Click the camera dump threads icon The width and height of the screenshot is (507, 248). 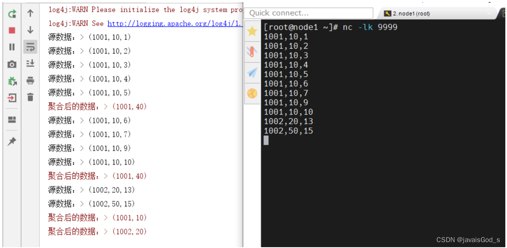point(12,64)
